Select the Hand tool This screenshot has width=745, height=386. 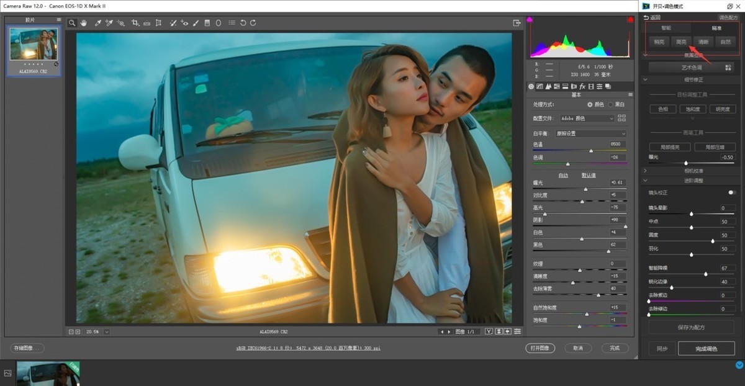click(83, 23)
